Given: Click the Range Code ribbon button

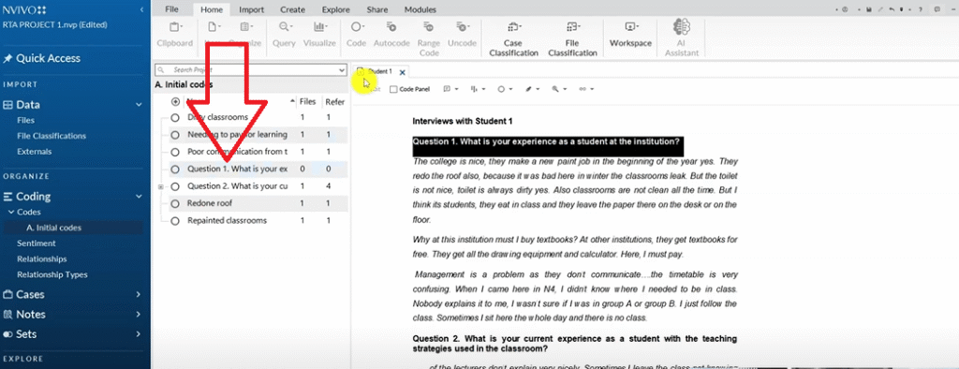Looking at the screenshot, I should point(429,38).
